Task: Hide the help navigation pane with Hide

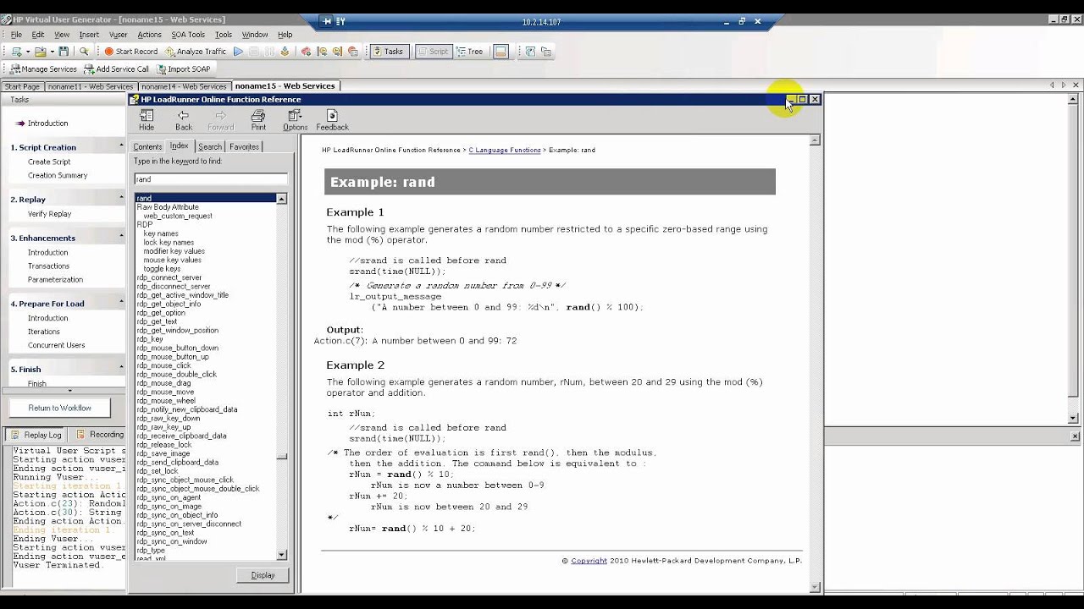Action: tap(147, 120)
